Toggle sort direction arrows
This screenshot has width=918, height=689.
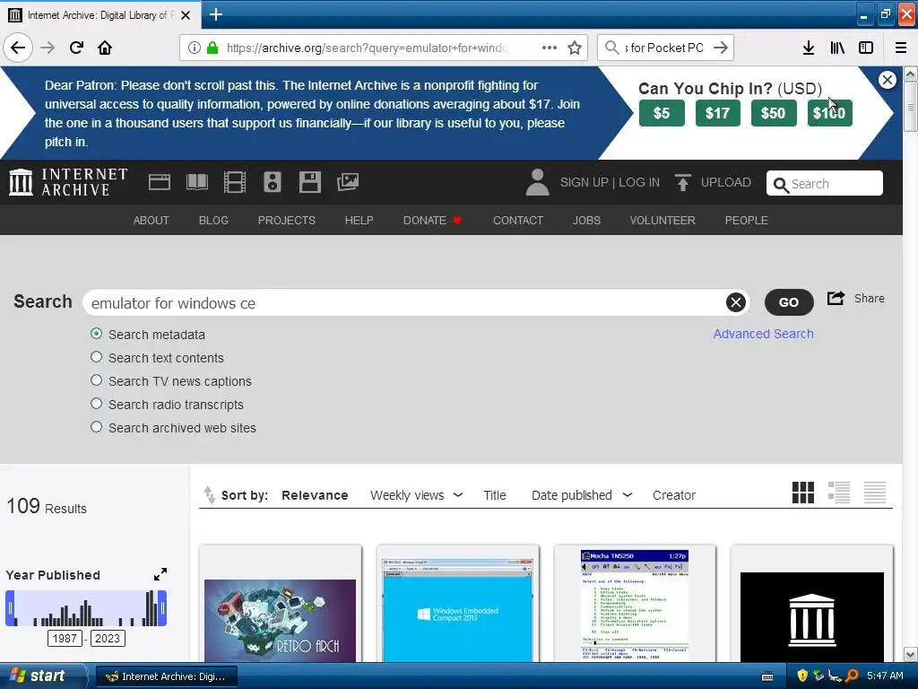point(209,495)
